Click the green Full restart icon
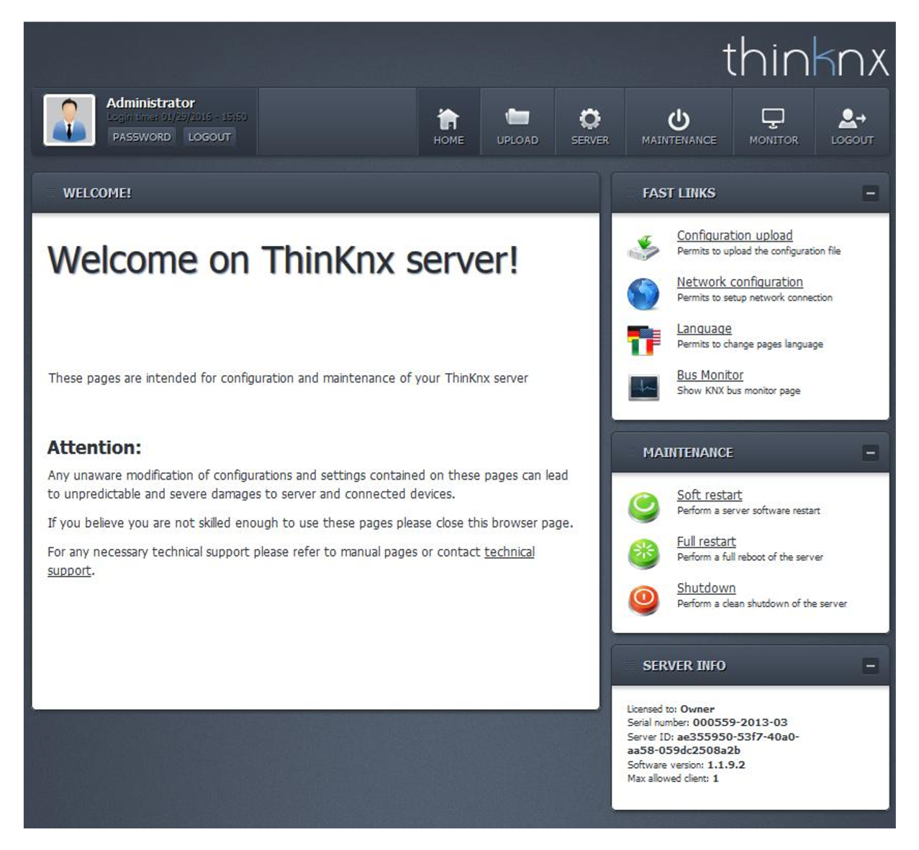919x850 pixels. (x=643, y=553)
